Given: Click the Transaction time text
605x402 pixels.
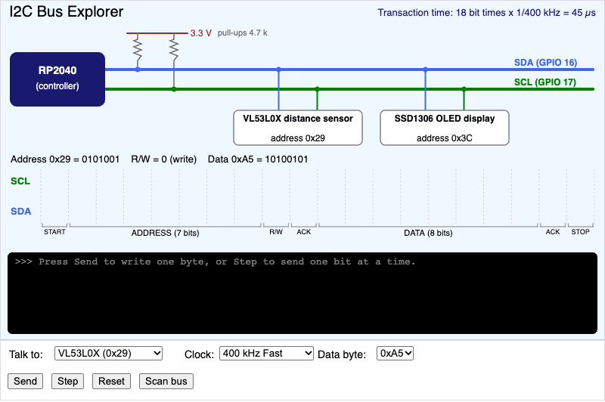Looking at the screenshot, I should (486, 13).
